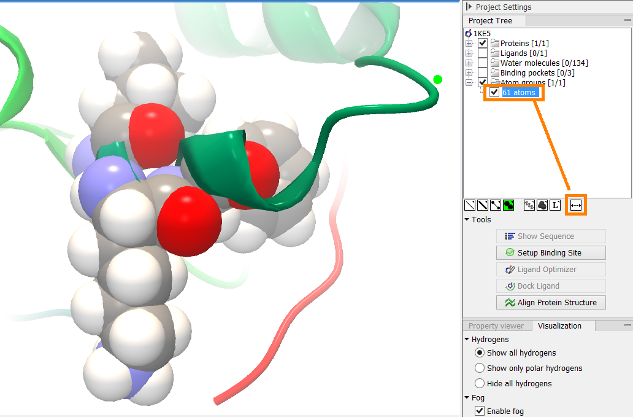Switch to the Property viewer tab
633x417 pixels.
(496, 326)
